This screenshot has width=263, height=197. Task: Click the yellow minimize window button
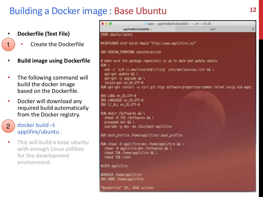[107, 24]
